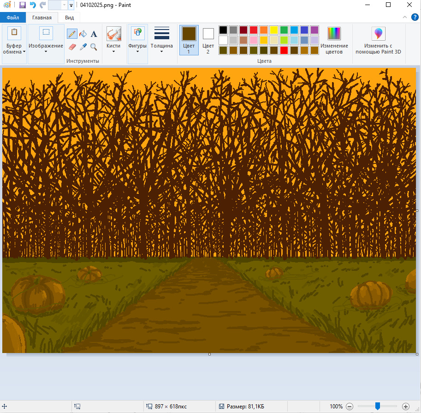Select the Eraser tool
This screenshot has width=421, height=413.
pos(72,47)
